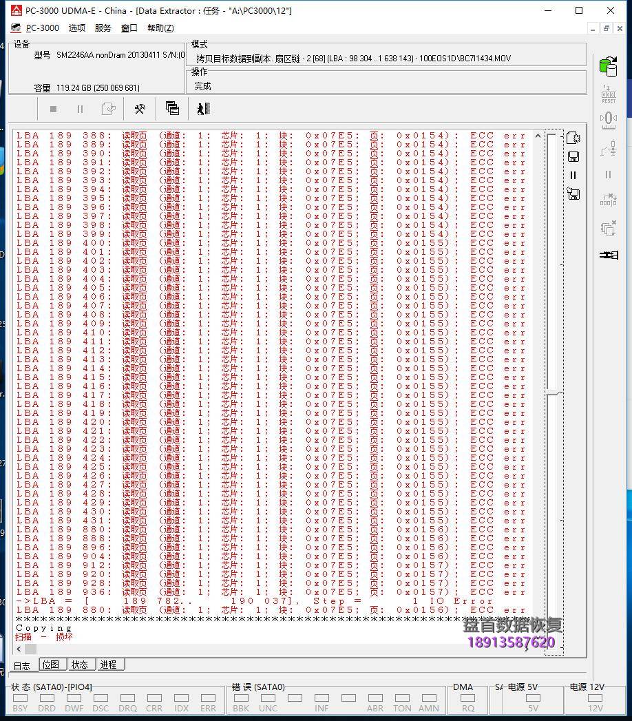Screen dimensions: 632x721
Task: Click the log scroll-up arrow
Action: coord(538,136)
